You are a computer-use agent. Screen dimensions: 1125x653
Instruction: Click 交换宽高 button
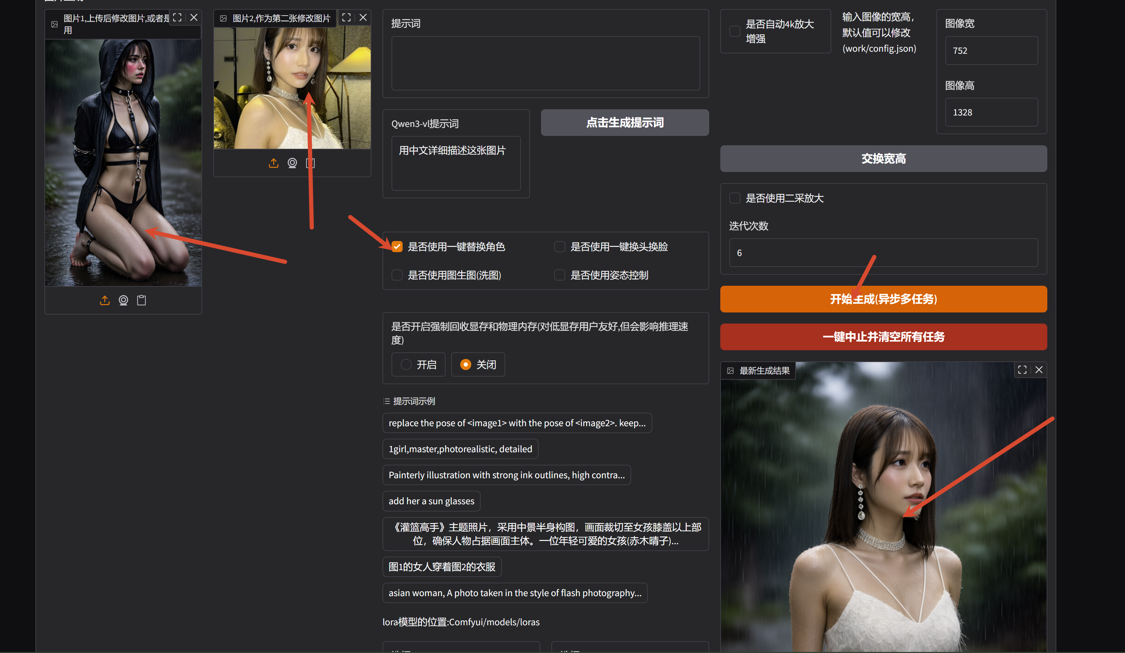[883, 158]
